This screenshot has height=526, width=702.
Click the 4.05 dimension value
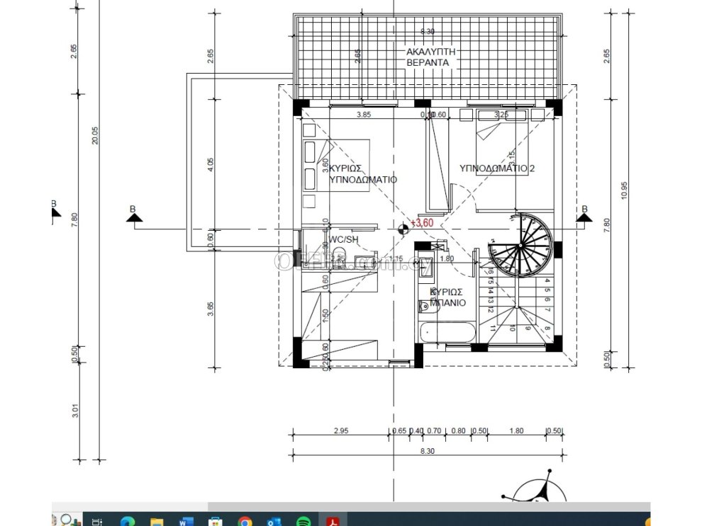211,166
